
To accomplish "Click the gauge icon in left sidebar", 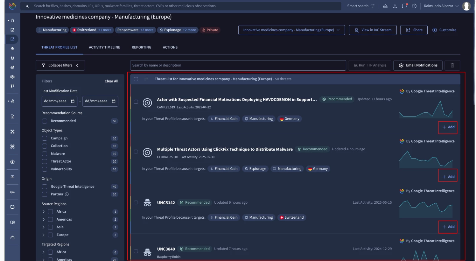I will click(12, 237).
